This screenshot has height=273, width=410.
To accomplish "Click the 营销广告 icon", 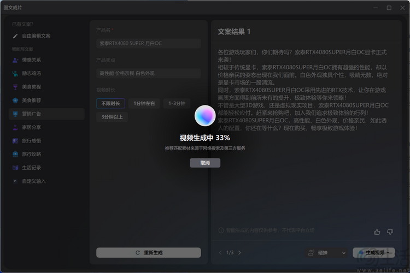I will pos(15,114).
